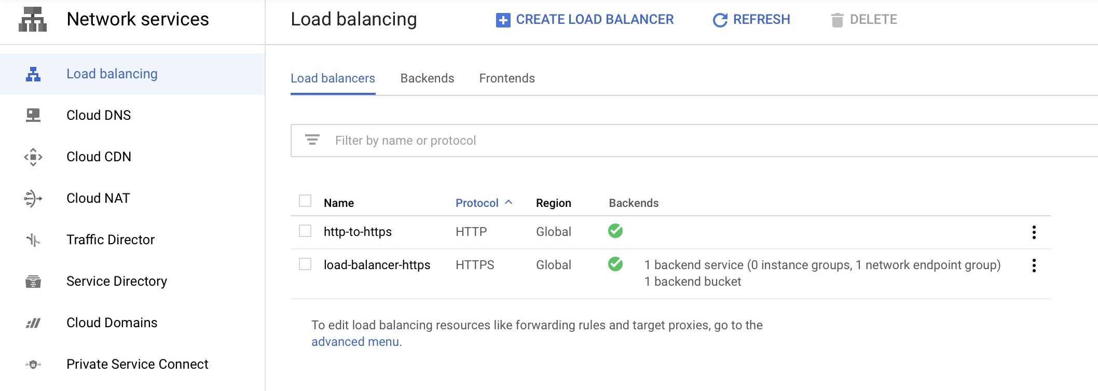Toggle the select-all checkbox in table header
Viewport: 1098px width, 391px height.
pyautogui.click(x=305, y=201)
